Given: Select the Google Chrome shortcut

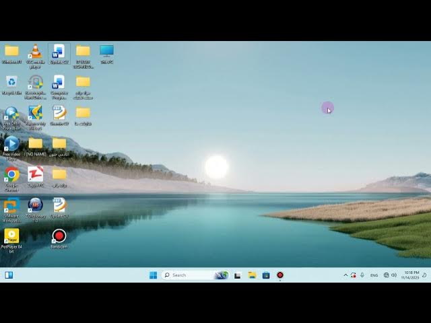Looking at the screenshot, I should pos(11,180).
